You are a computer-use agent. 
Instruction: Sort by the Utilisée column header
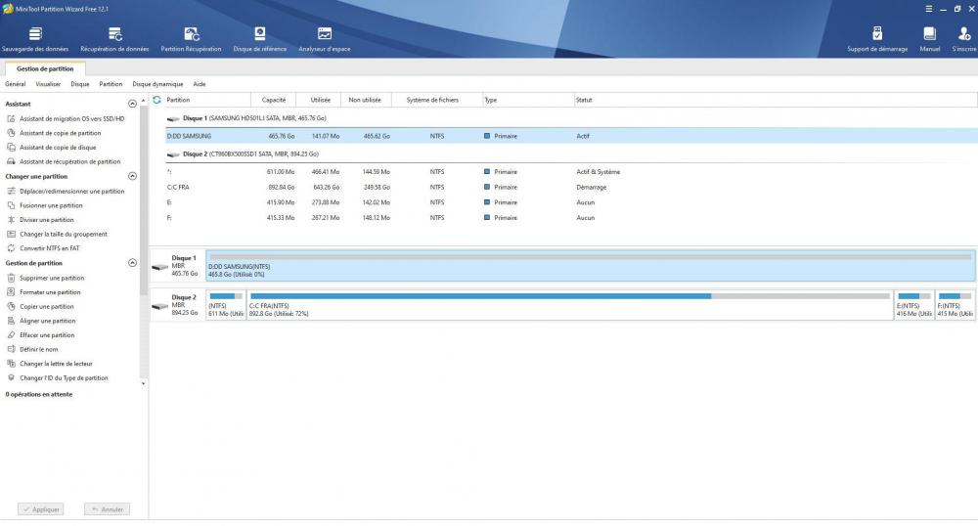click(x=321, y=100)
